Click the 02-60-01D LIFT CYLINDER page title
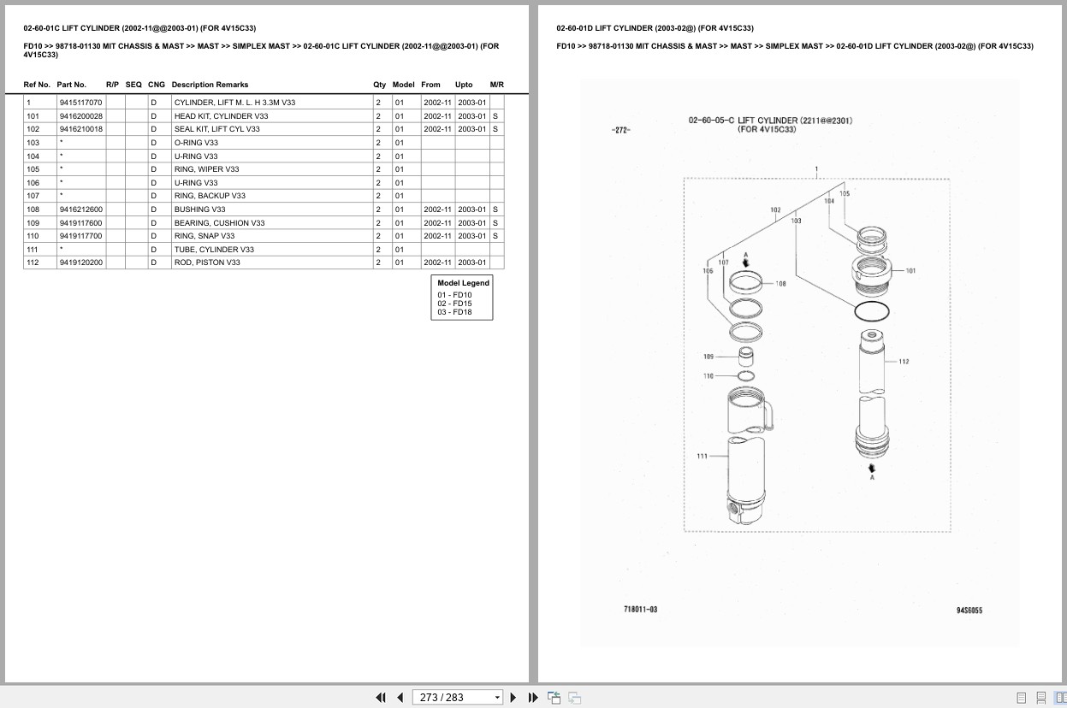Screen dimensions: 1067x708 655,28
